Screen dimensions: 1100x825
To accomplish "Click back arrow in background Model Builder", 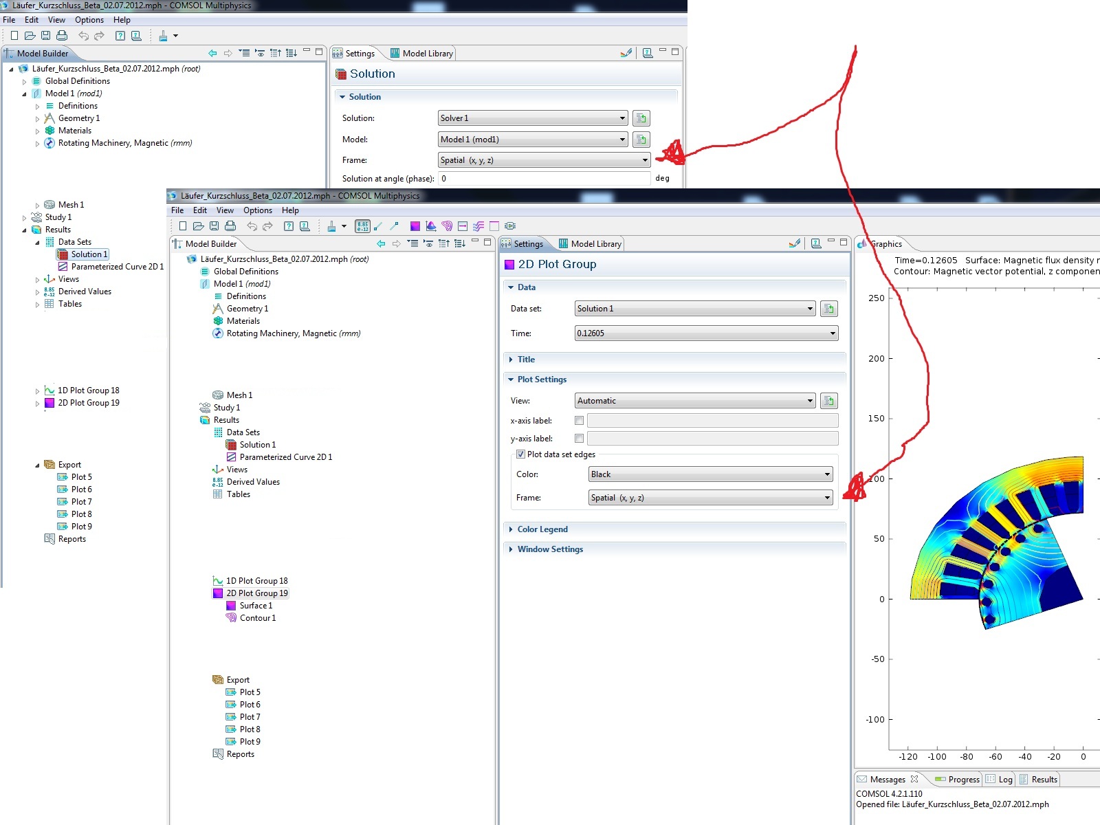I will [212, 53].
